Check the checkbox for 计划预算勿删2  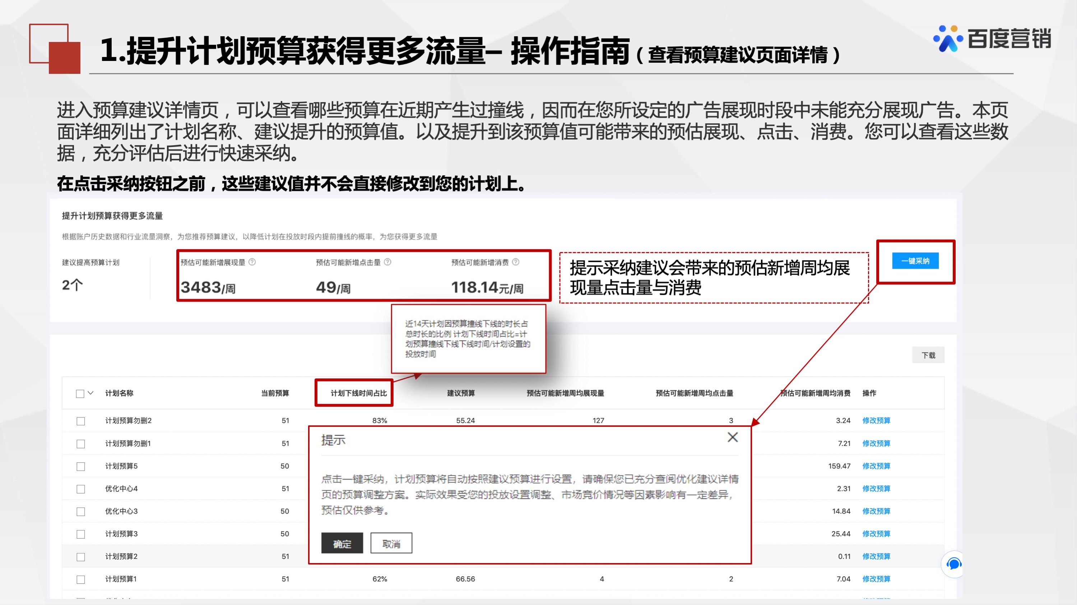pos(80,421)
